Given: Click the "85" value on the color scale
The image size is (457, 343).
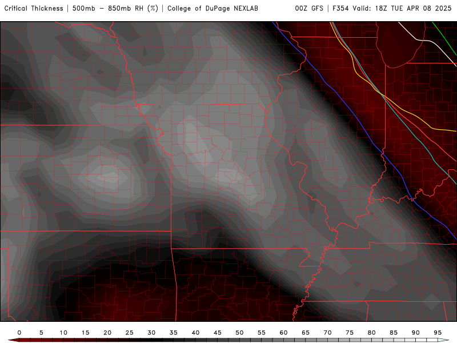Looking at the screenshot, I should pyautogui.click(x=394, y=333).
